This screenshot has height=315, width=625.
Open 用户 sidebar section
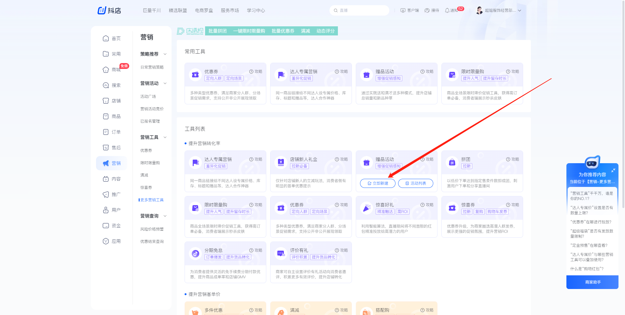click(x=112, y=210)
